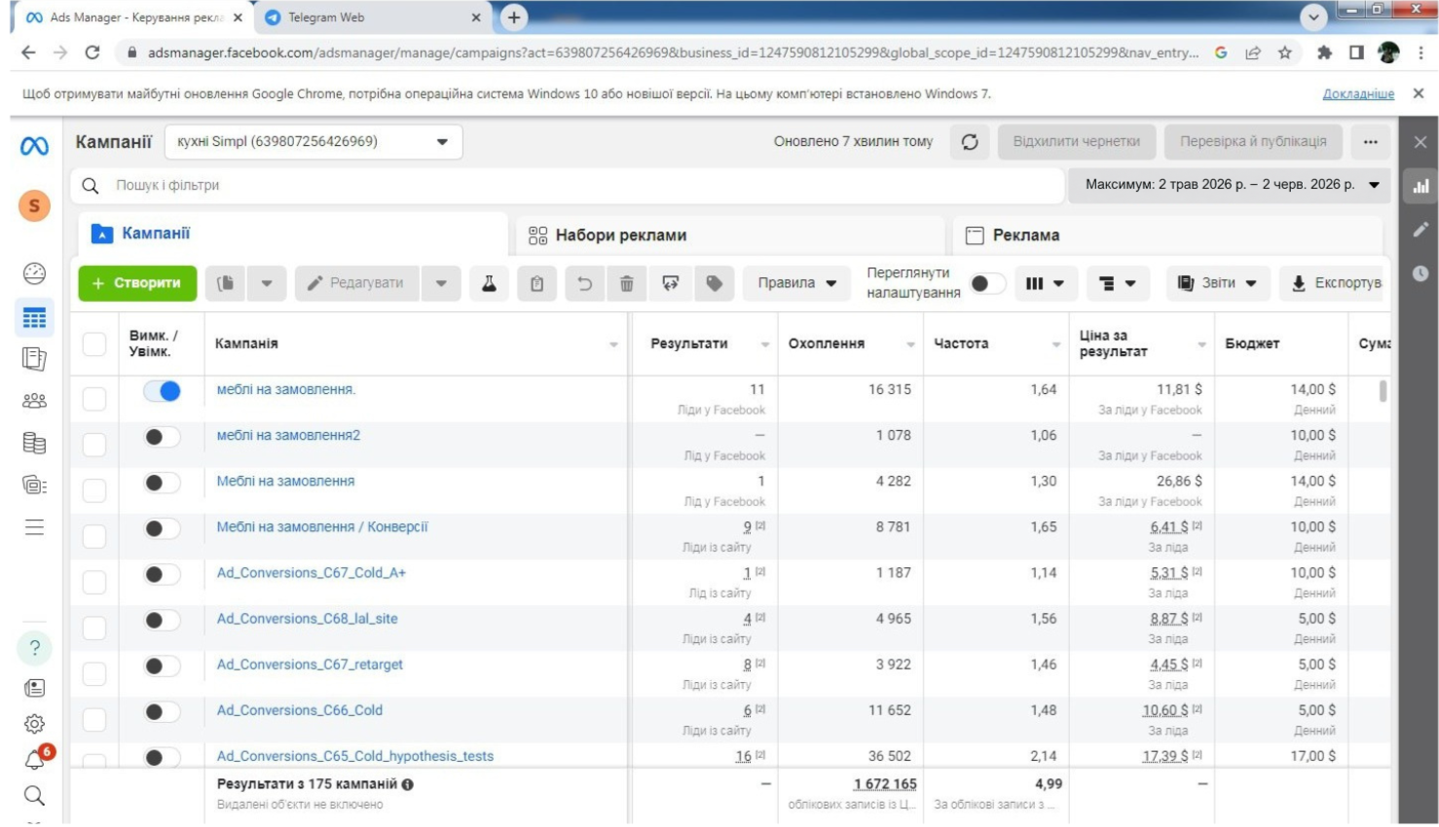Open the 'Звіти' reports dropdown
The height and width of the screenshot is (827, 1439).
tap(1217, 283)
